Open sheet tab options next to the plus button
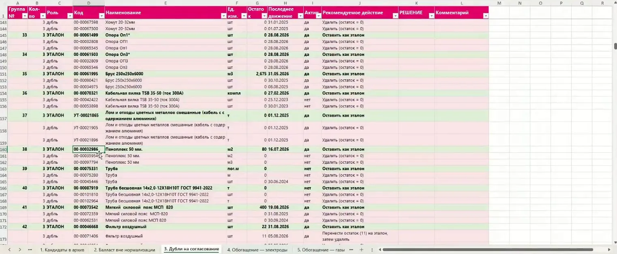This screenshot has height=254, width=617. [x=372, y=250]
